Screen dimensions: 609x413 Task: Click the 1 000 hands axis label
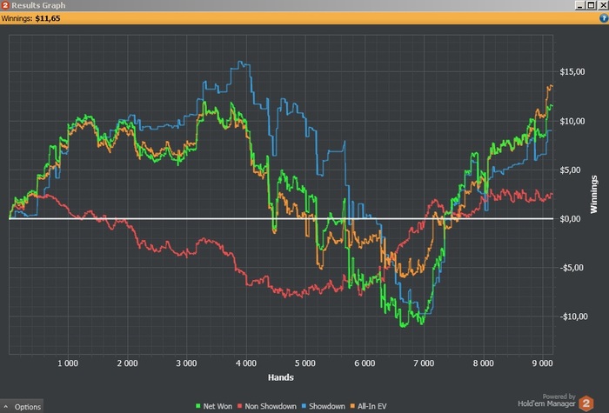(x=68, y=363)
